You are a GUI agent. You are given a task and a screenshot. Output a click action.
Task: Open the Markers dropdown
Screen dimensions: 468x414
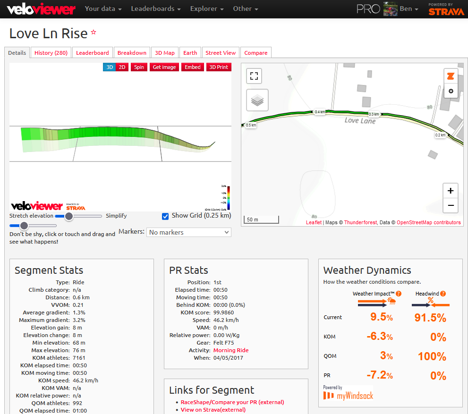coord(188,232)
